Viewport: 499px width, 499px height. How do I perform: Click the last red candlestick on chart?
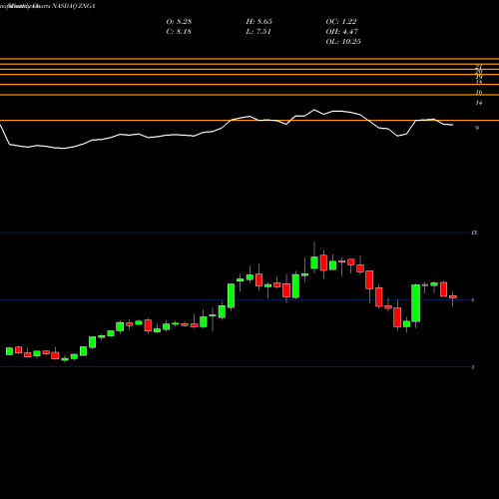tap(453, 296)
